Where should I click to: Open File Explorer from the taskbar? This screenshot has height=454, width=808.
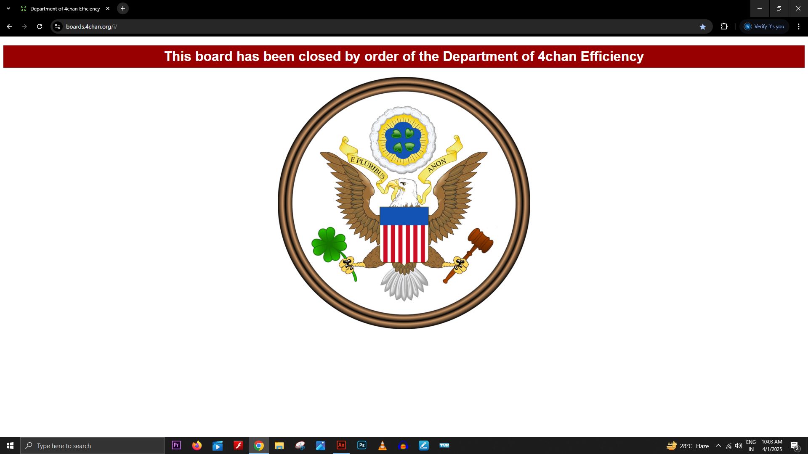tap(279, 445)
